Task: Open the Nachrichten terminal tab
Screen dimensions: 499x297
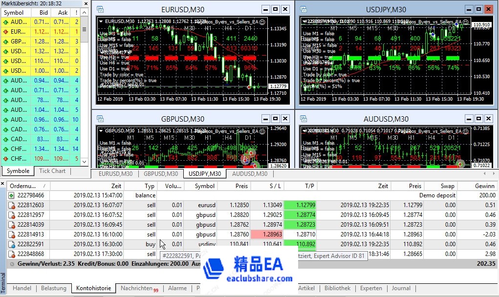Action: click(139, 288)
